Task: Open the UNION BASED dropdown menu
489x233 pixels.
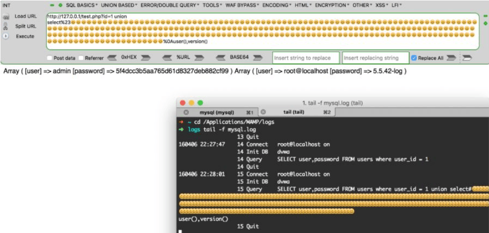Action: [119, 5]
